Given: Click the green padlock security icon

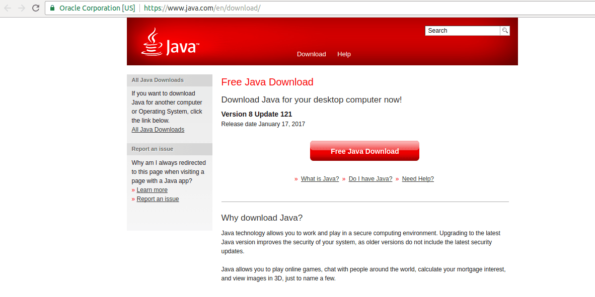Looking at the screenshot, I should [x=52, y=8].
